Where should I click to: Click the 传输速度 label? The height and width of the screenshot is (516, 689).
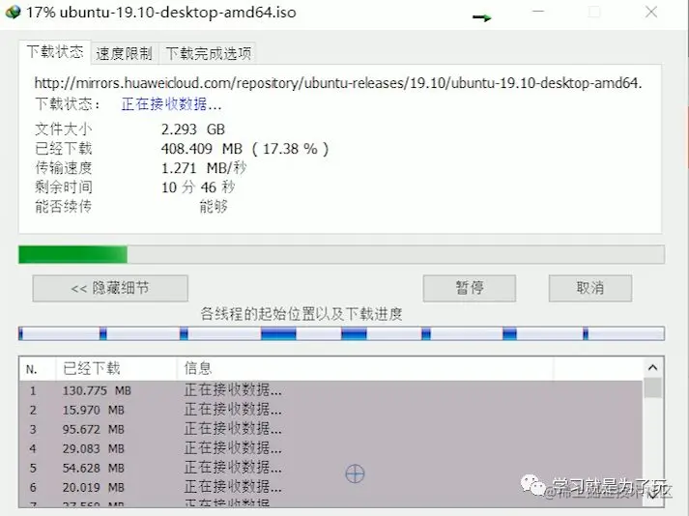click(64, 168)
